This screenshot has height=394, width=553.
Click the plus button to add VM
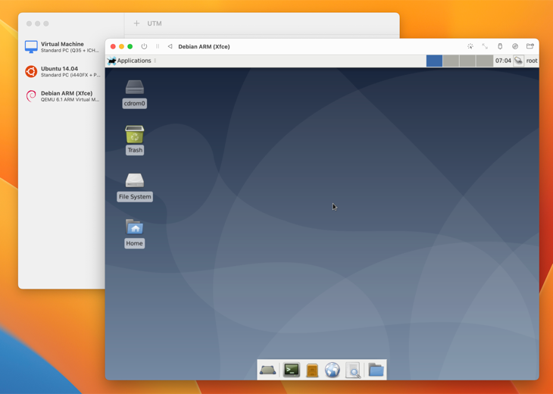pyautogui.click(x=136, y=23)
